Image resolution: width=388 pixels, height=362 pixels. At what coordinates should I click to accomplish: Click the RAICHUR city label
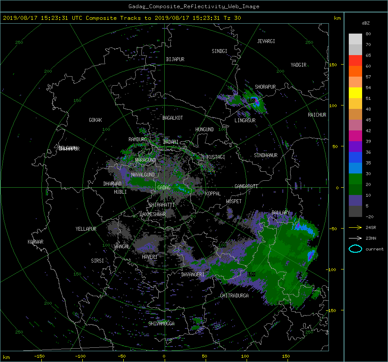(317, 115)
